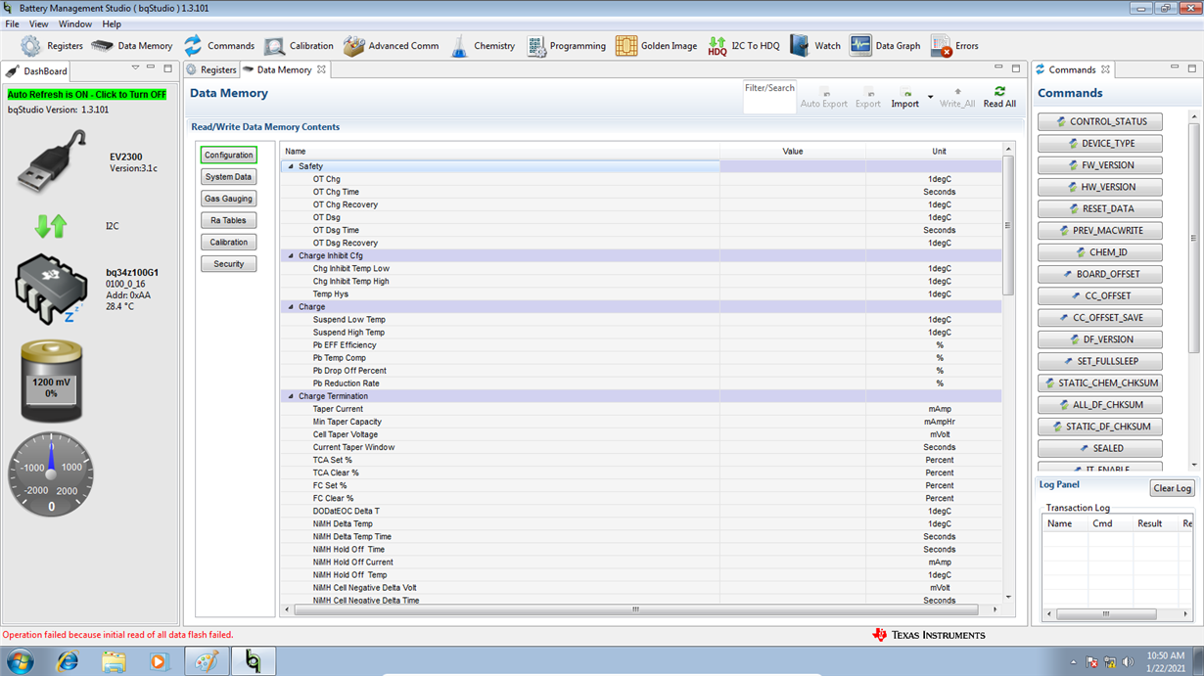Select the OT Chg Recovery row
The height and width of the screenshot is (676, 1204).
pos(641,205)
